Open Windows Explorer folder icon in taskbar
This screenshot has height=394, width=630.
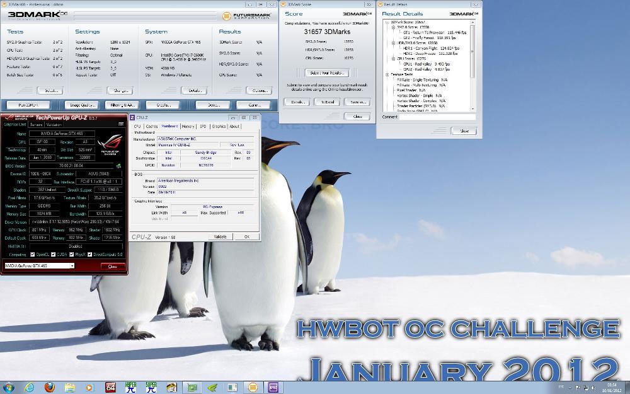(x=70, y=388)
